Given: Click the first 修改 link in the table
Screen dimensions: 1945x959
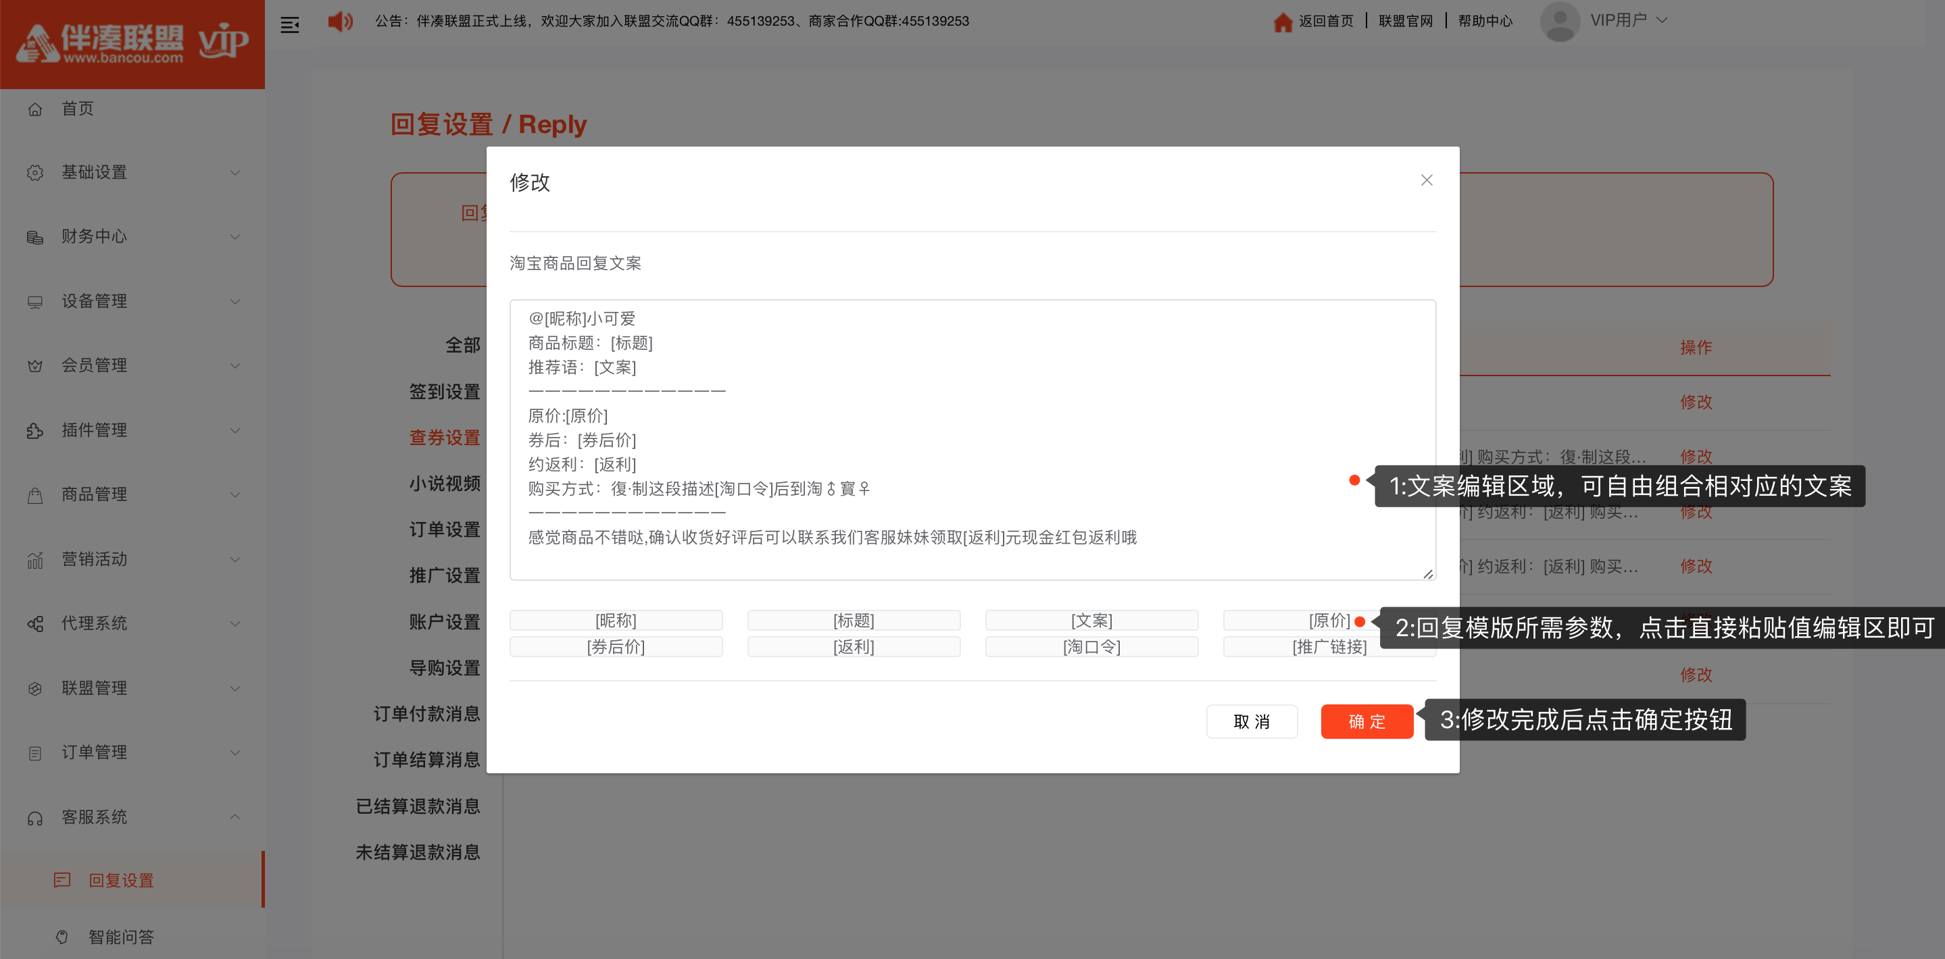Looking at the screenshot, I should [x=1696, y=402].
